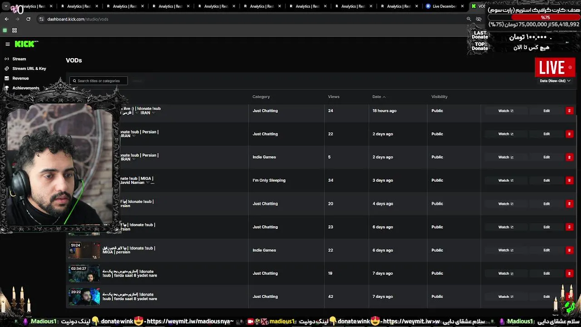Open the VOD thumbnail showing 20:22

(84, 297)
